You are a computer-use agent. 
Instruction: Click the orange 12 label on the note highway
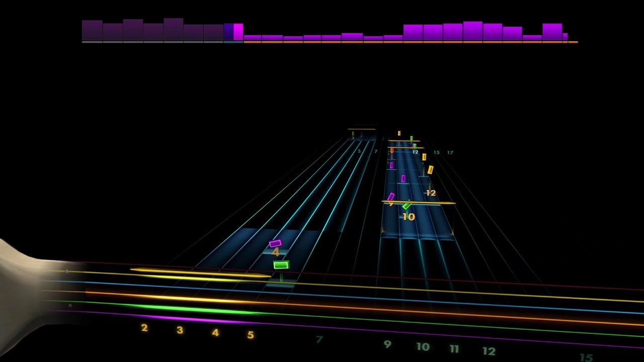[x=431, y=193]
